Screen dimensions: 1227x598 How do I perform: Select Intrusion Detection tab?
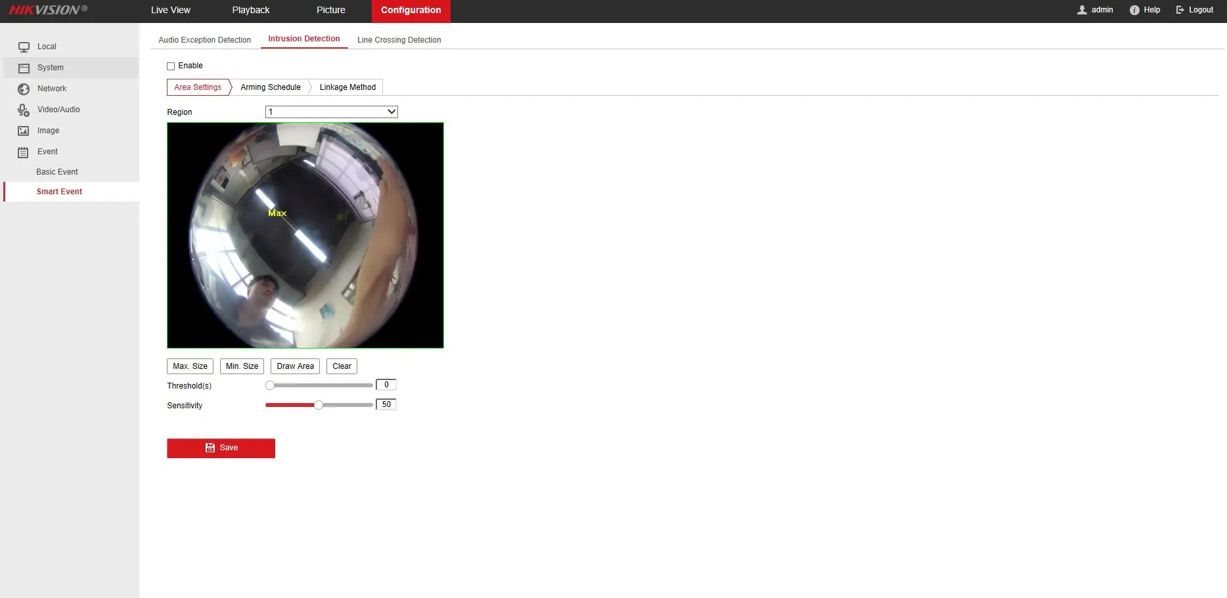pyautogui.click(x=304, y=39)
